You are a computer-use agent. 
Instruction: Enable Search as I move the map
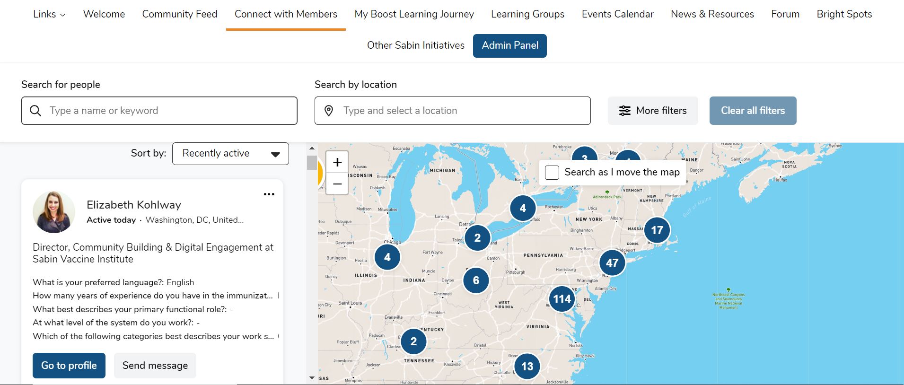coord(552,173)
